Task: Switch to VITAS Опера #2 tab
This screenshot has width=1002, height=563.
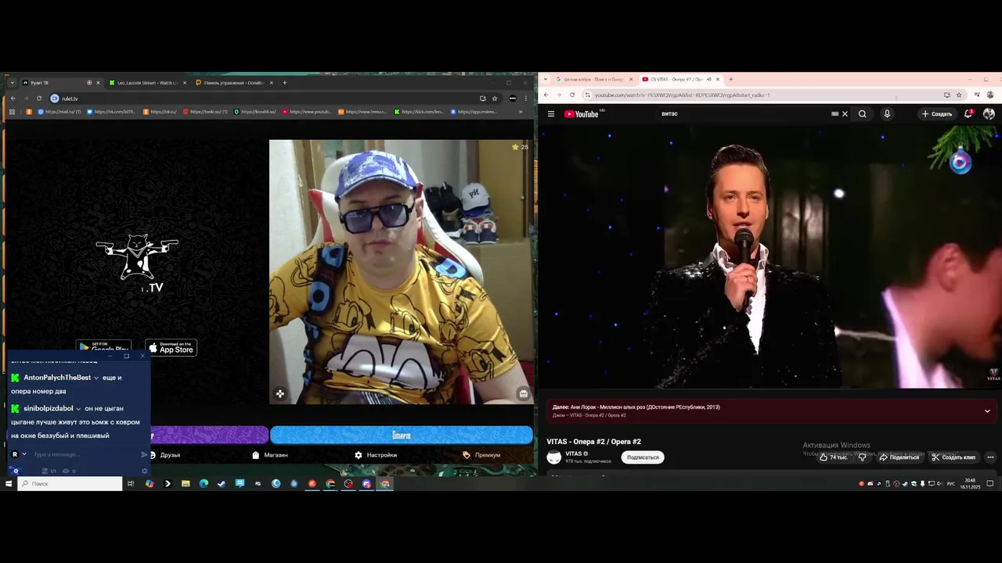Action: (679, 79)
